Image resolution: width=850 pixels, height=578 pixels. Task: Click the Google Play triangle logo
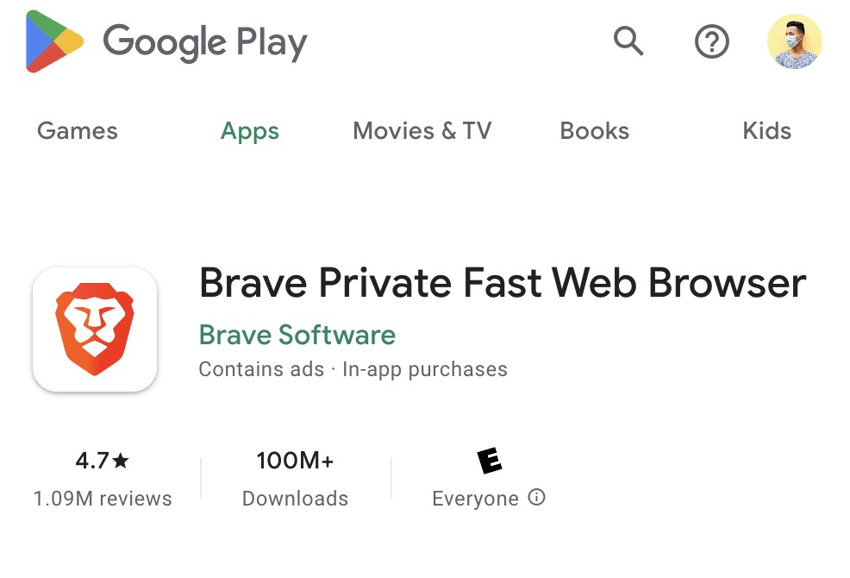pyautogui.click(x=54, y=41)
